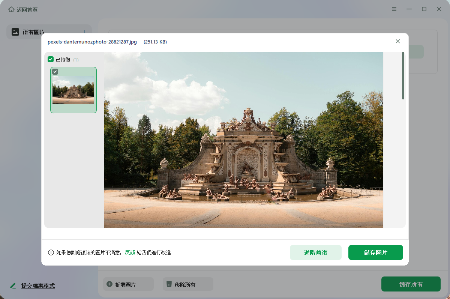Open the hamburger menu in title bar
The image size is (450, 299).
coord(394,9)
